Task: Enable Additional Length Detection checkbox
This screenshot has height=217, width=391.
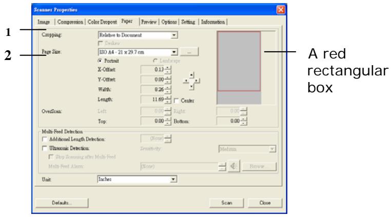Action: click(x=45, y=139)
